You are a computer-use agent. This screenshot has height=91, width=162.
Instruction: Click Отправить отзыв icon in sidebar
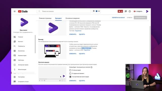[x=15, y=82]
